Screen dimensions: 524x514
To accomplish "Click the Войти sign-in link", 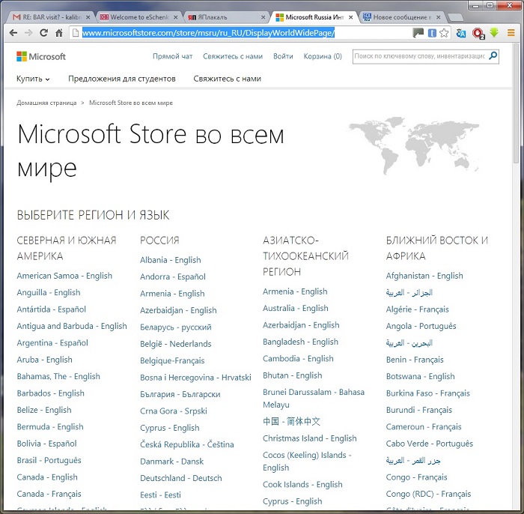I will click(283, 56).
